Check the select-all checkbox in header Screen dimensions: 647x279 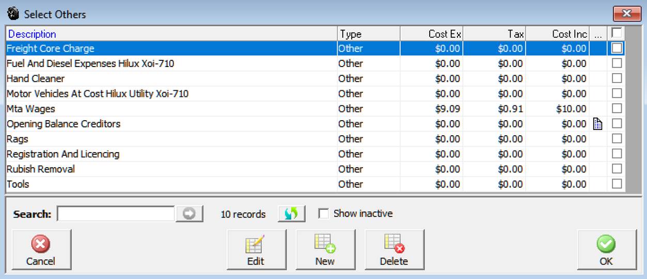point(616,33)
